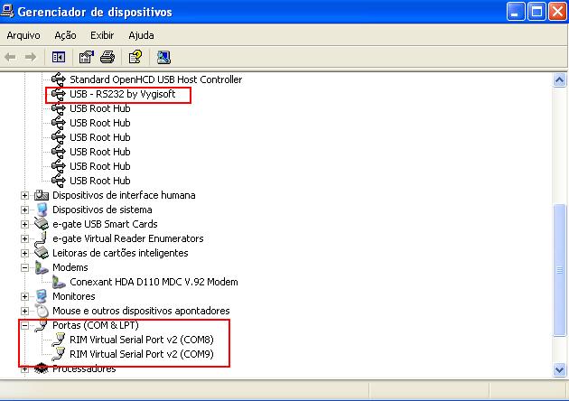Open the Ajuda menu
569x401 pixels.
point(141,35)
